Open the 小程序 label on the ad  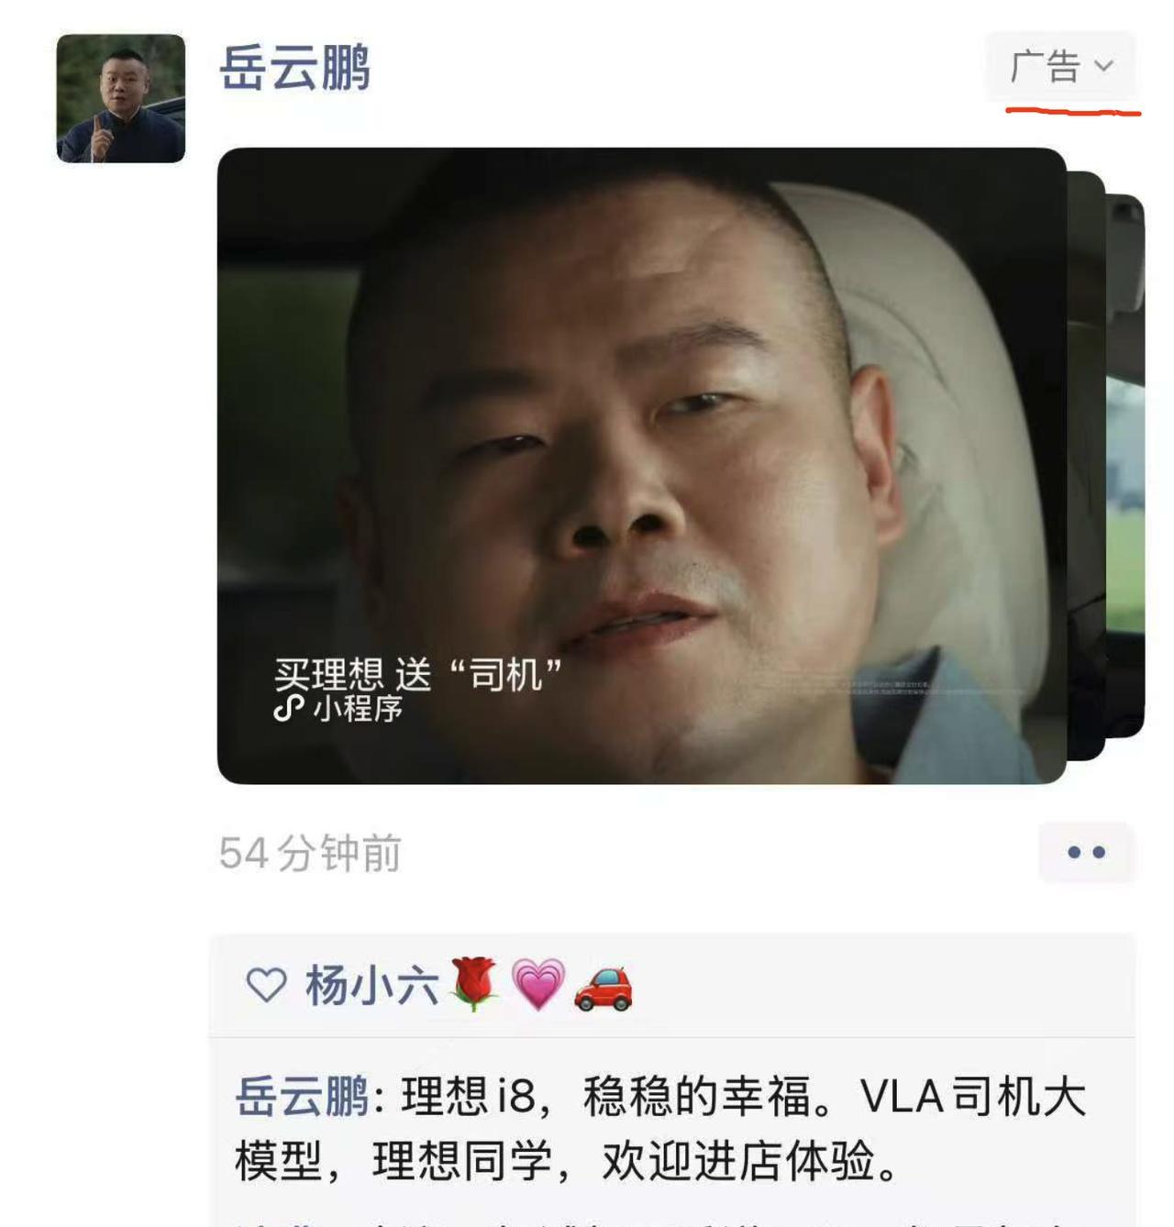358,709
